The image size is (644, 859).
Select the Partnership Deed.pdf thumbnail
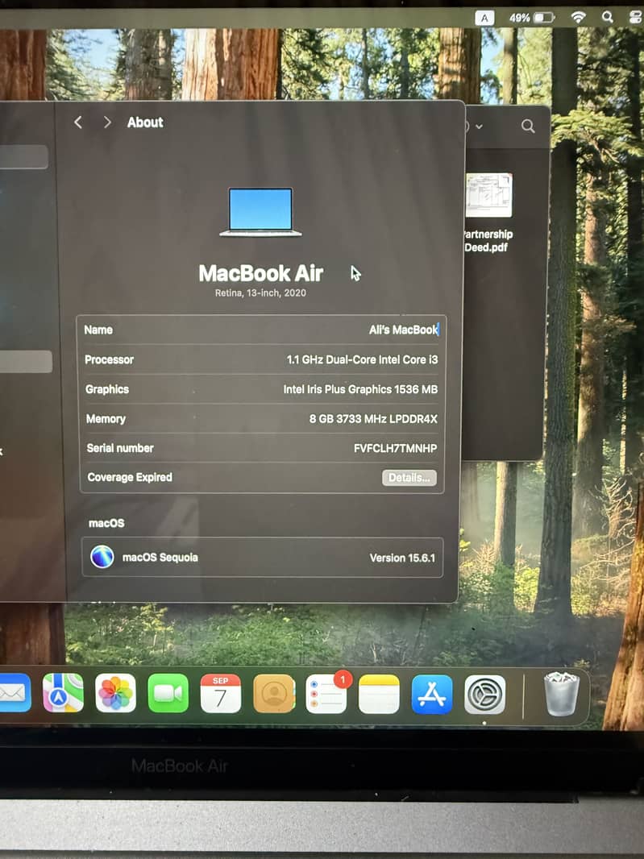coord(488,195)
